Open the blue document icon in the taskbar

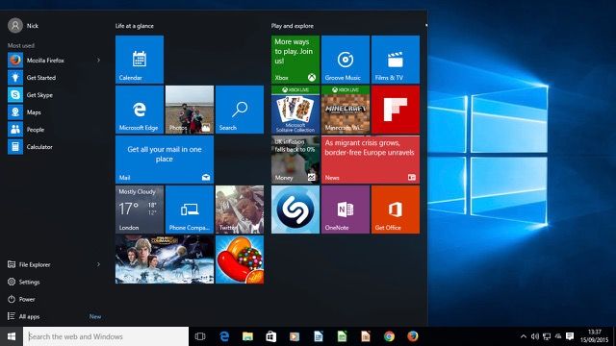tap(319, 336)
